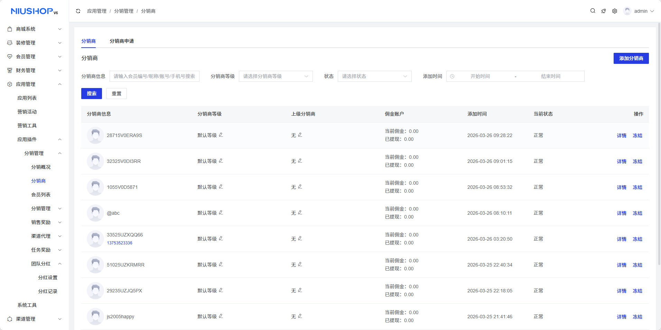Open the settings gear in header
This screenshot has width=661, height=330.
pos(615,11)
